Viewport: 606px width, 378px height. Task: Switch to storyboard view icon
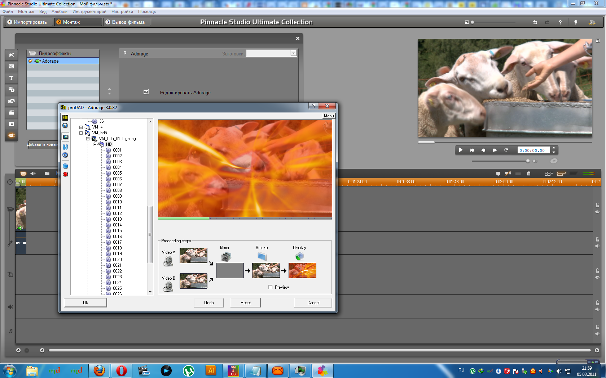click(x=549, y=174)
